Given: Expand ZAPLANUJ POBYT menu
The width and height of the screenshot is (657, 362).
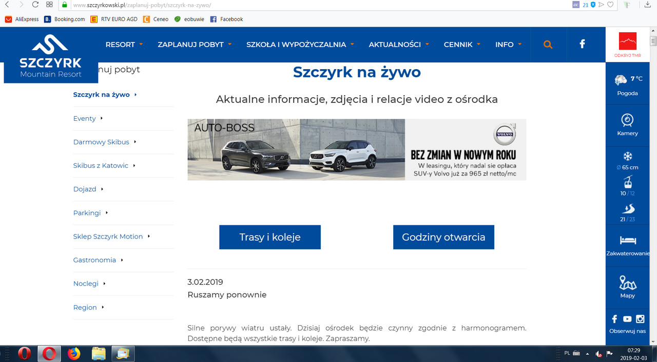Looking at the screenshot, I should click(195, 45).
